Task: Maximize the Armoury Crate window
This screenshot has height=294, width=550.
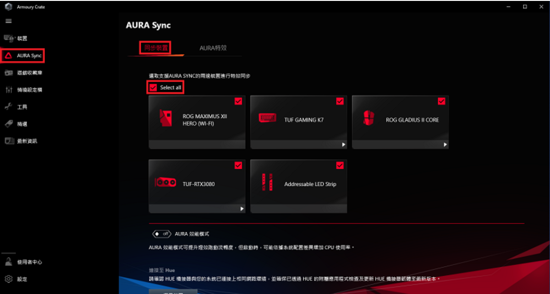Action: (525, 6)
